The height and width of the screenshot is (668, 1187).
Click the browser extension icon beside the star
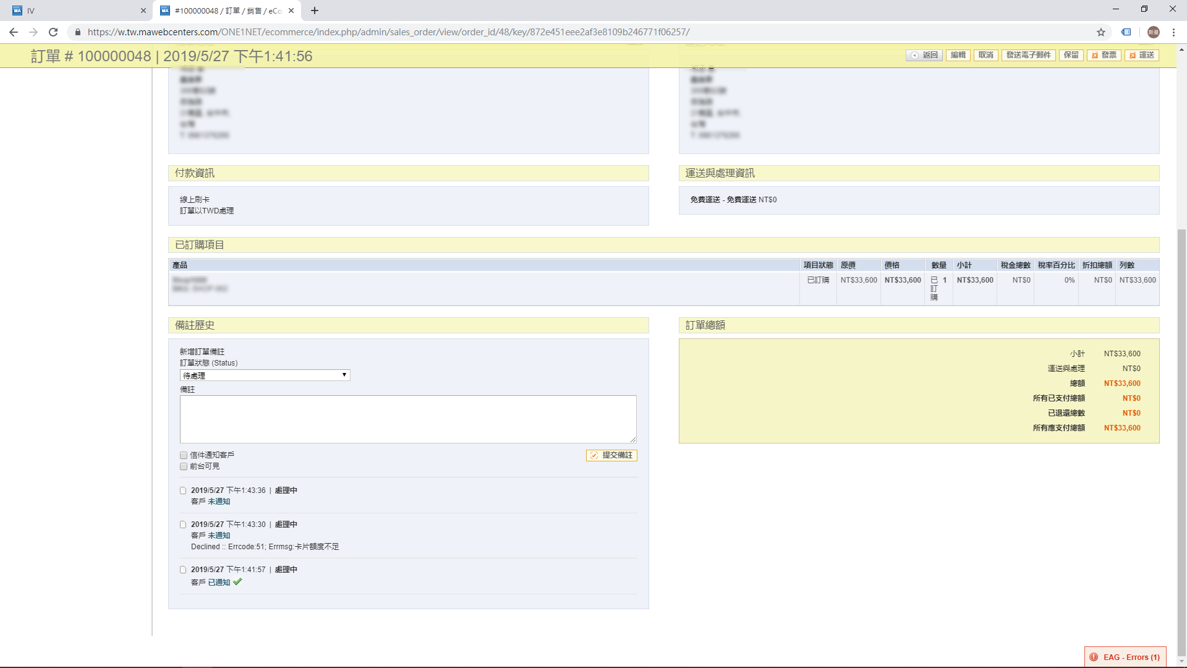click(x=1126, y=32)
